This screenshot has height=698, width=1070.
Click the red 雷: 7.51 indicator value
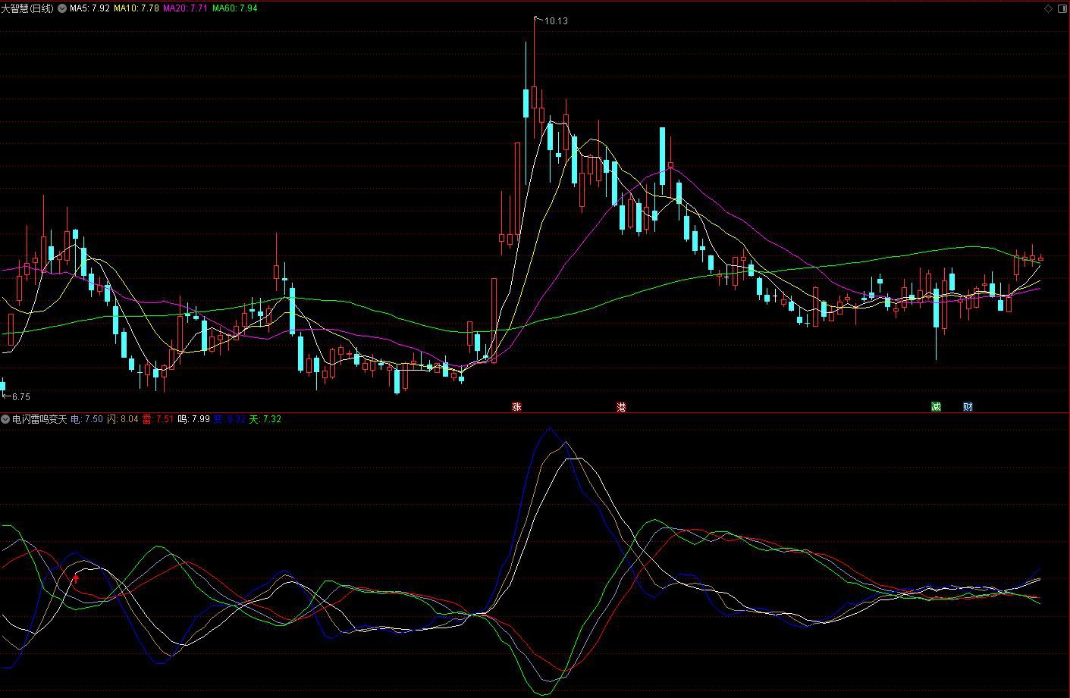pyautogui.click(x=158, y=419)
